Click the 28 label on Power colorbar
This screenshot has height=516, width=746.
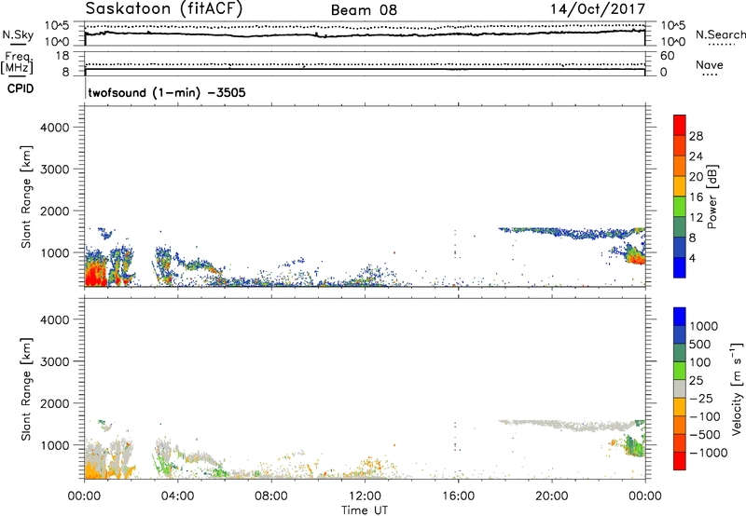point(696,136)
